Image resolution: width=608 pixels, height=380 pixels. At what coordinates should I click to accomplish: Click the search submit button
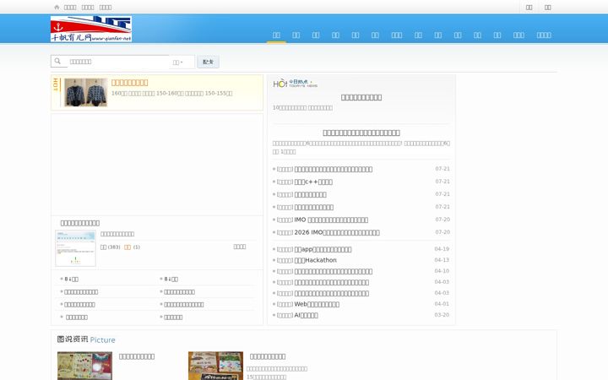point(209,62)
